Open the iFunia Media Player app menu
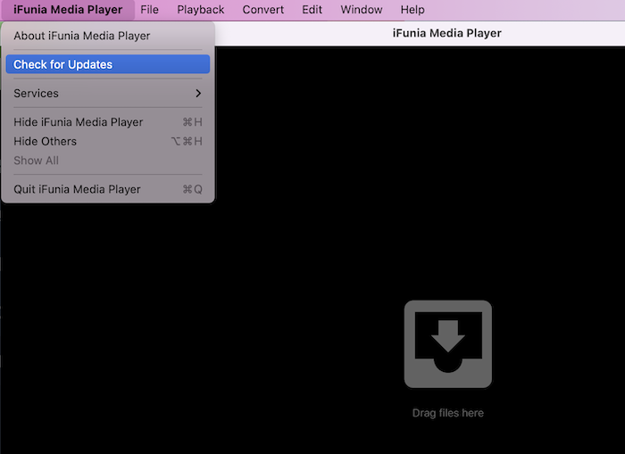This screenshot has height=454, width=625. pyautogui.click(x=68, y=10)
